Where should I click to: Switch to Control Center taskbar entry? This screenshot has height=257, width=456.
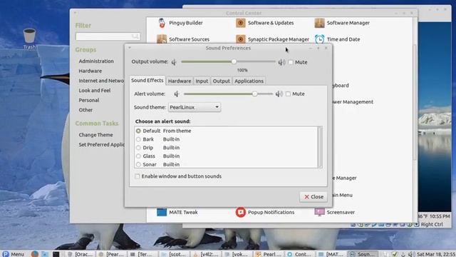[300, 254]
